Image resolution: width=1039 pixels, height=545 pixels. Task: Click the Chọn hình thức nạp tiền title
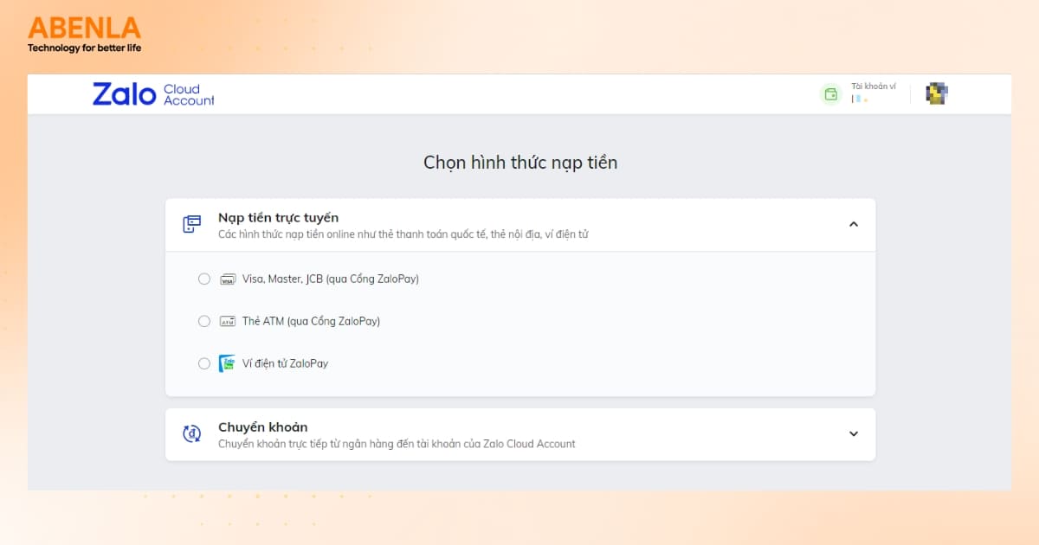pyautogui.click(x=520, y=163)
